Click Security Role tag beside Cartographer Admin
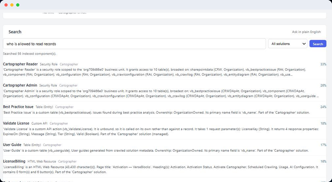 pyautogui.click(x=48, y=86)
